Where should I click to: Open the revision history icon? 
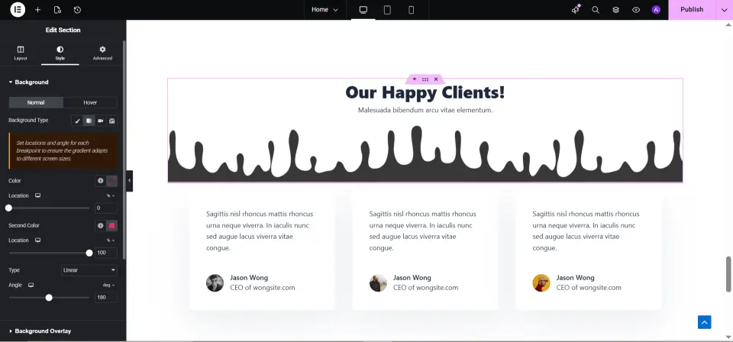pyautogui.click(x=78, y=10)
